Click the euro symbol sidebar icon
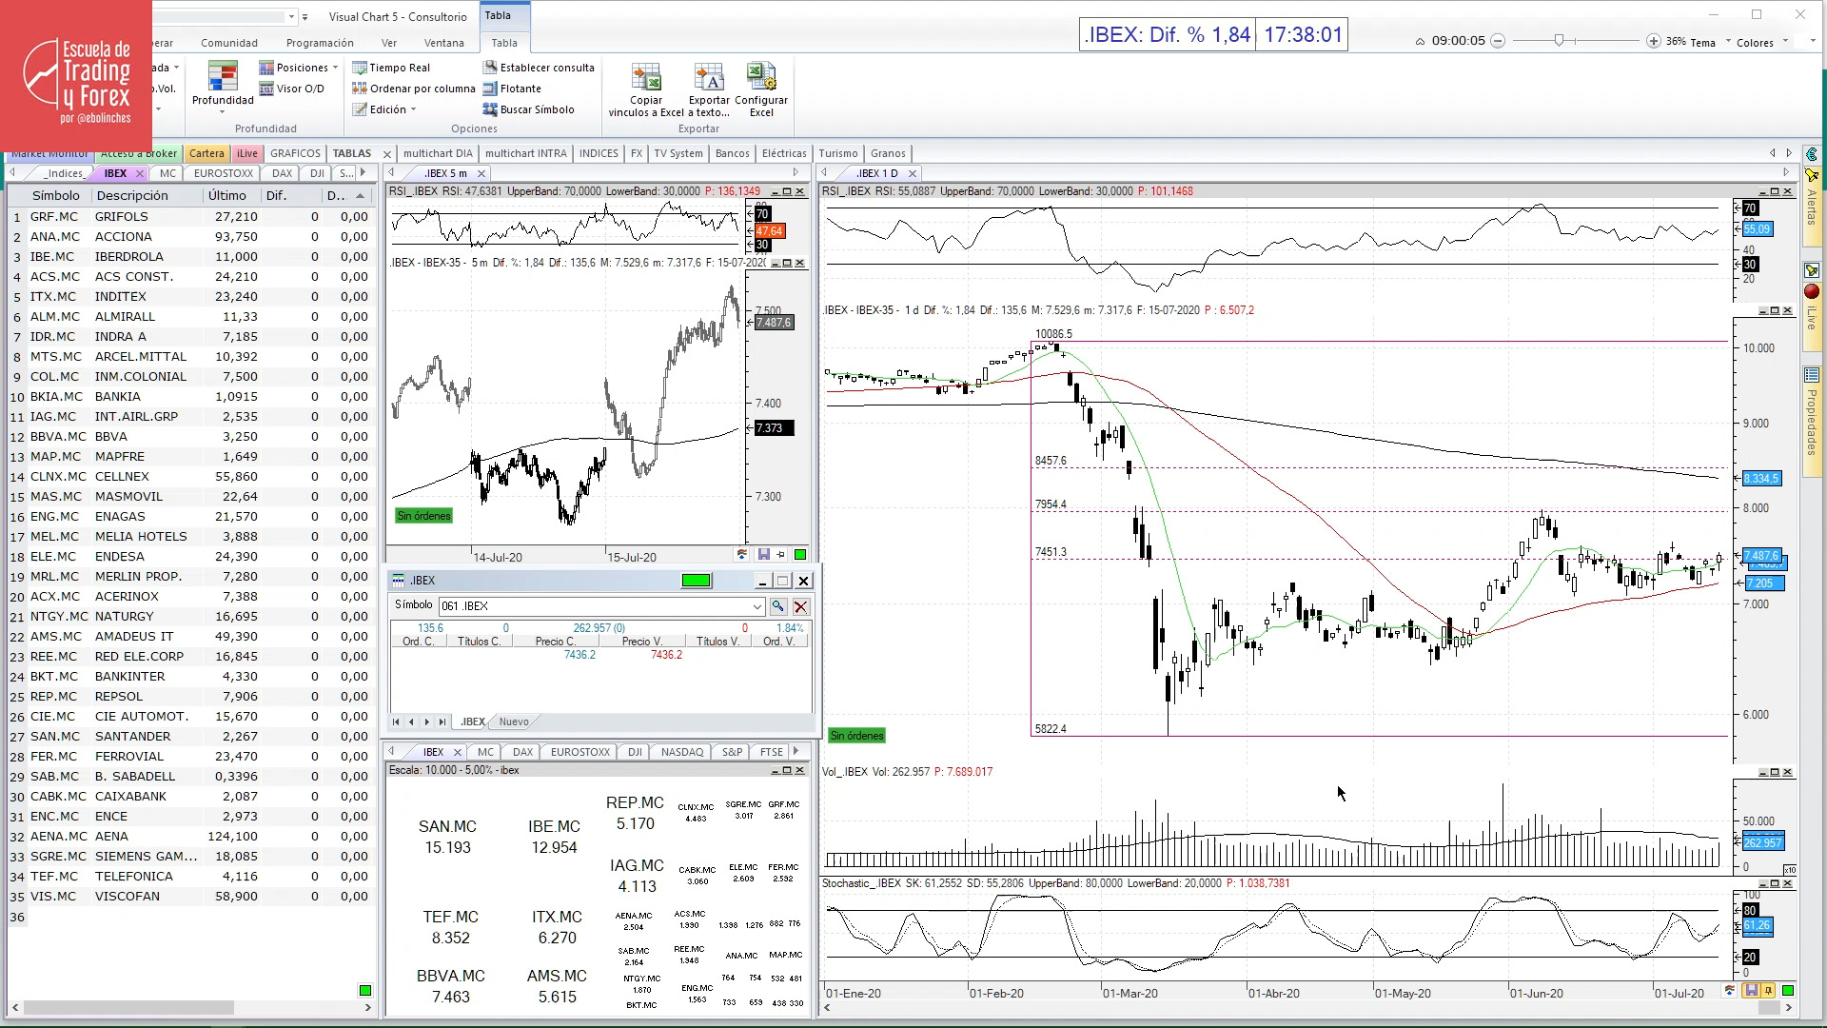Image resolution: width=1827 pixels, height=1028 pixels. pos(1812,154)
